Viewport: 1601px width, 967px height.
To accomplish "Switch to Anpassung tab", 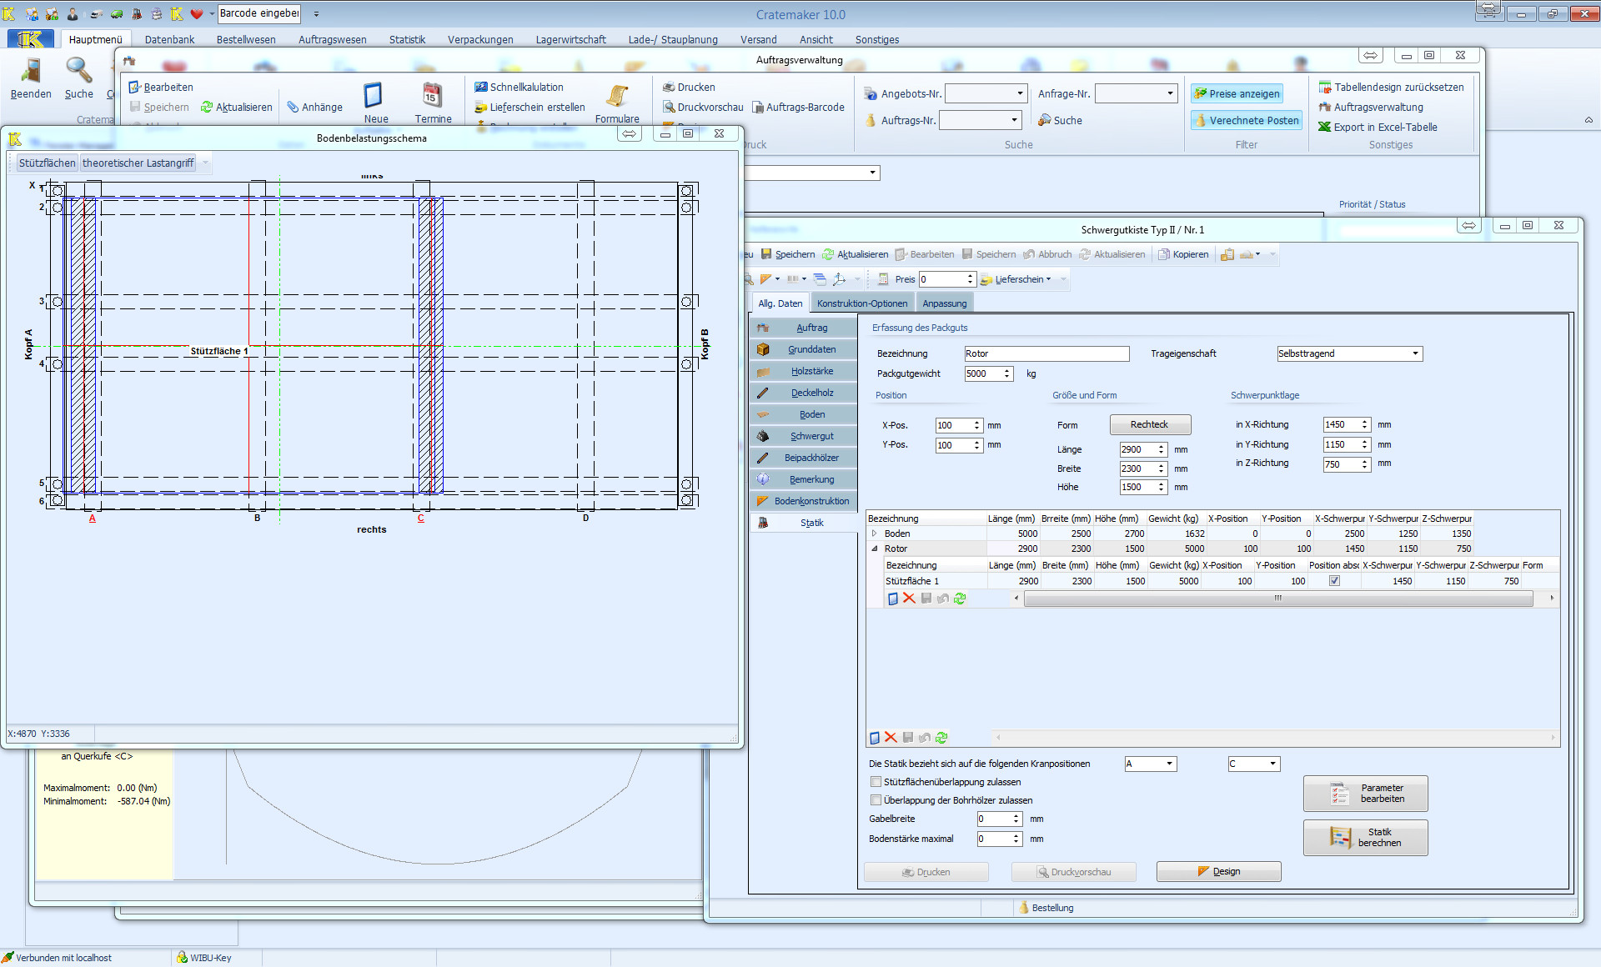I will pos(944,303).
